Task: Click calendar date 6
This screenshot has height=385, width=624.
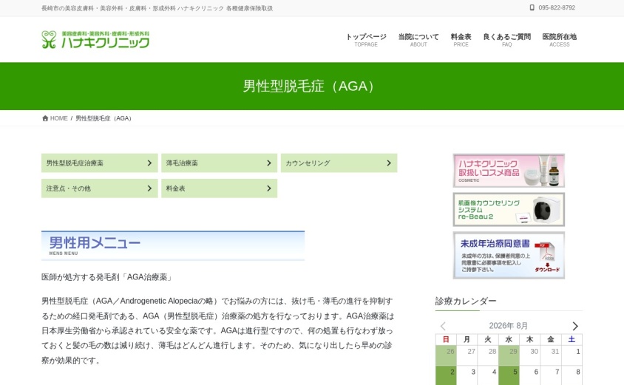Action: click(529, 375)
